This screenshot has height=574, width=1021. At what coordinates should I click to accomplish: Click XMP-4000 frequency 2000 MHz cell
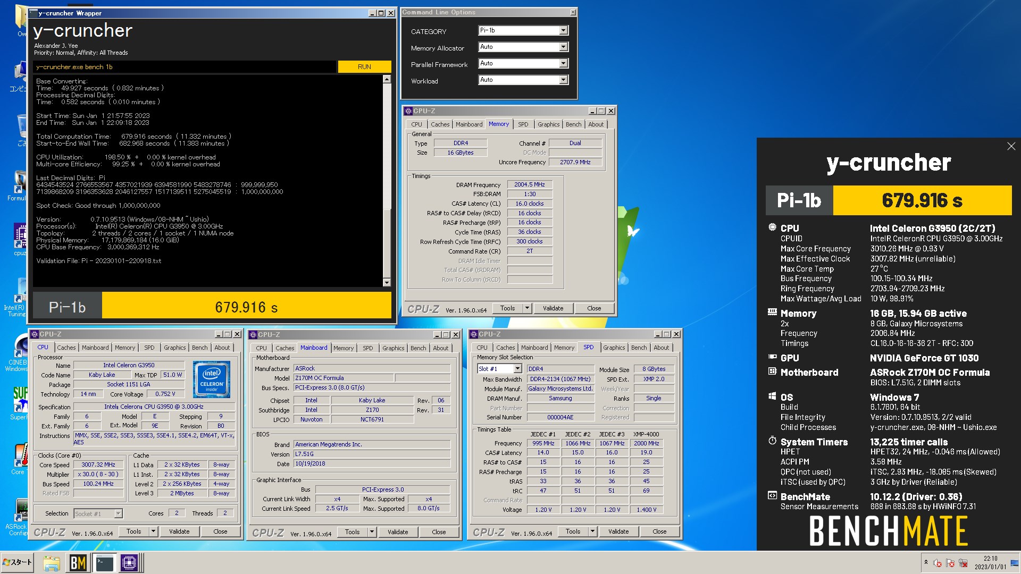(646, 443)
